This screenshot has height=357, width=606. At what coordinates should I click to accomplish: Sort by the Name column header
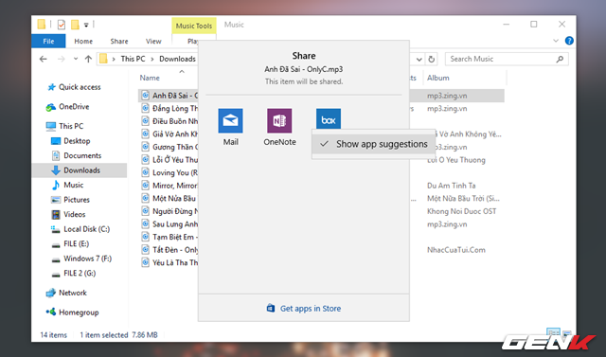(x=150, y=78)
